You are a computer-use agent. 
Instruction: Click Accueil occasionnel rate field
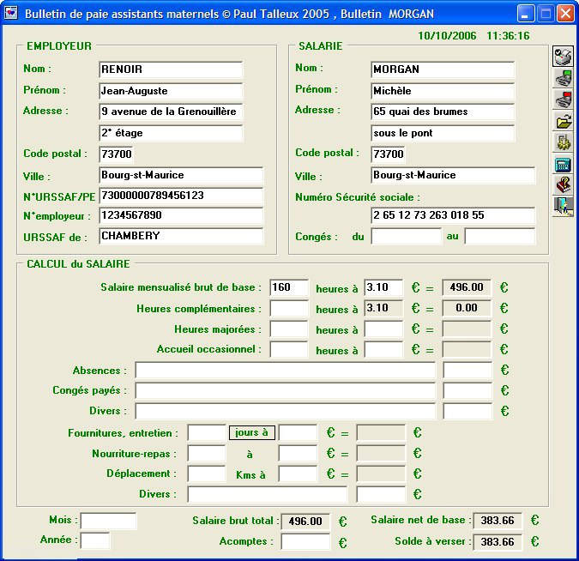(383, 349)
